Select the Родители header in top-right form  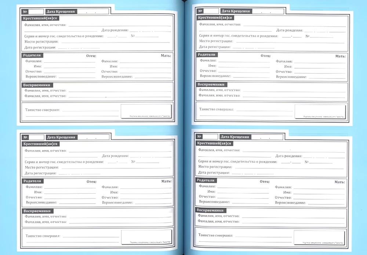(207, 54)
